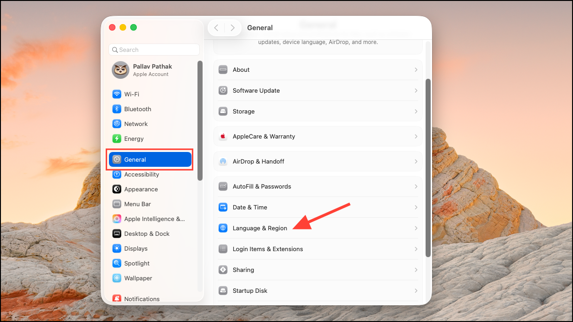Click the Bluetooth sidebar icon

coord(117,109)
